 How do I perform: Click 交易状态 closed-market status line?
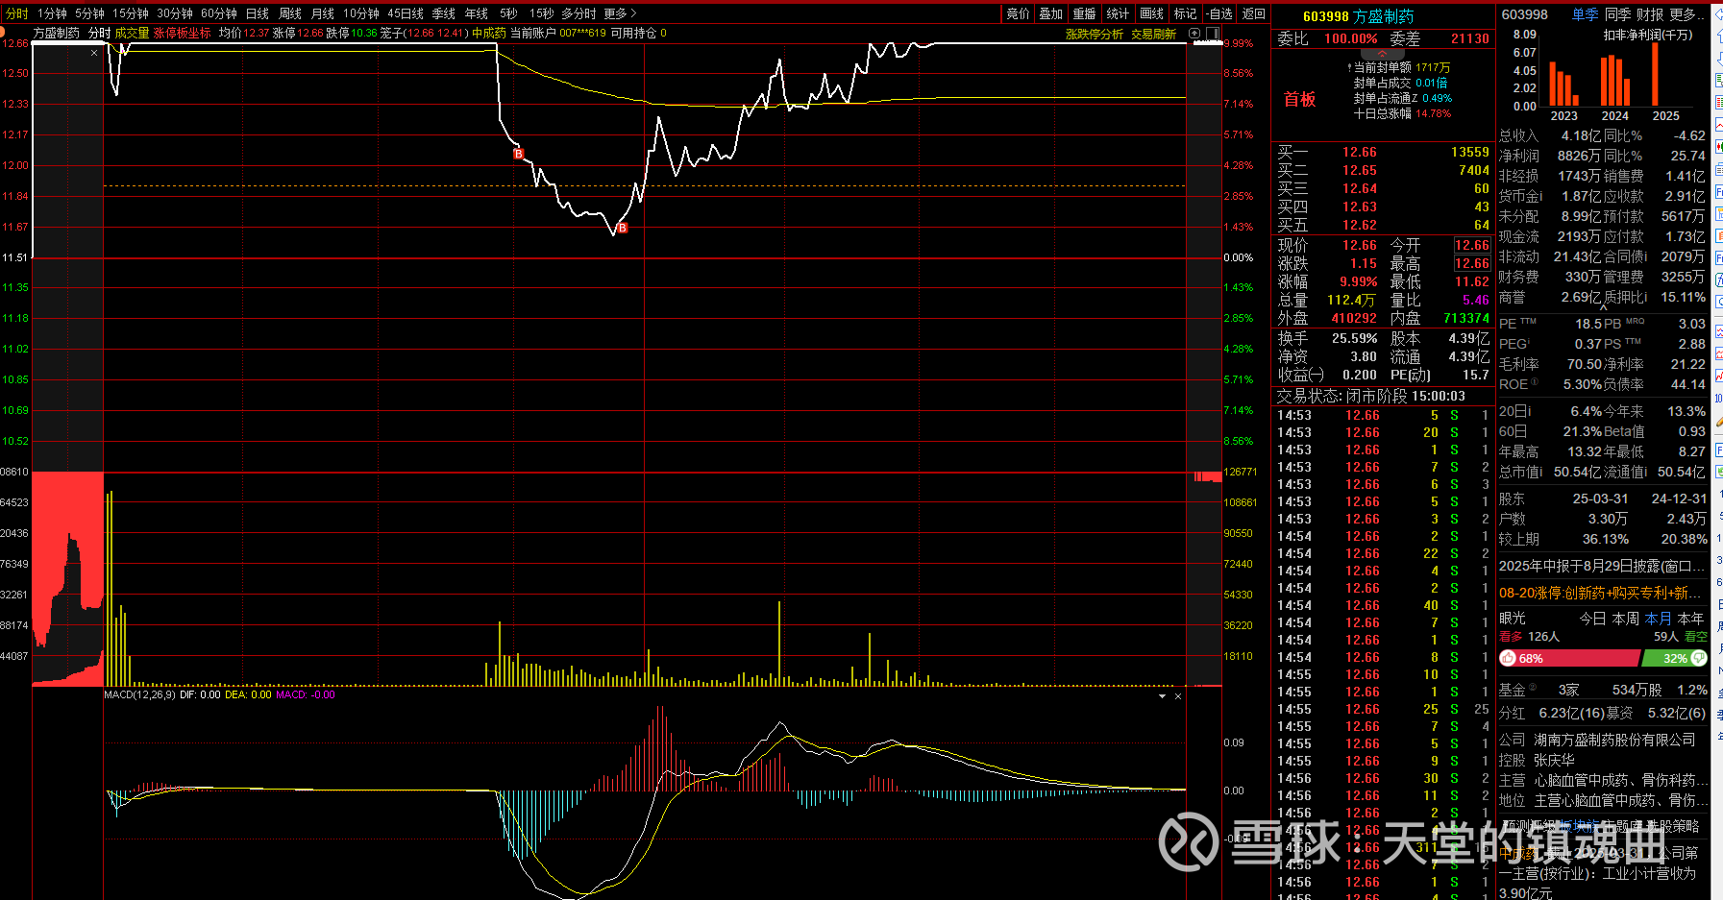pyautogui.click(x=1371, y=396)
